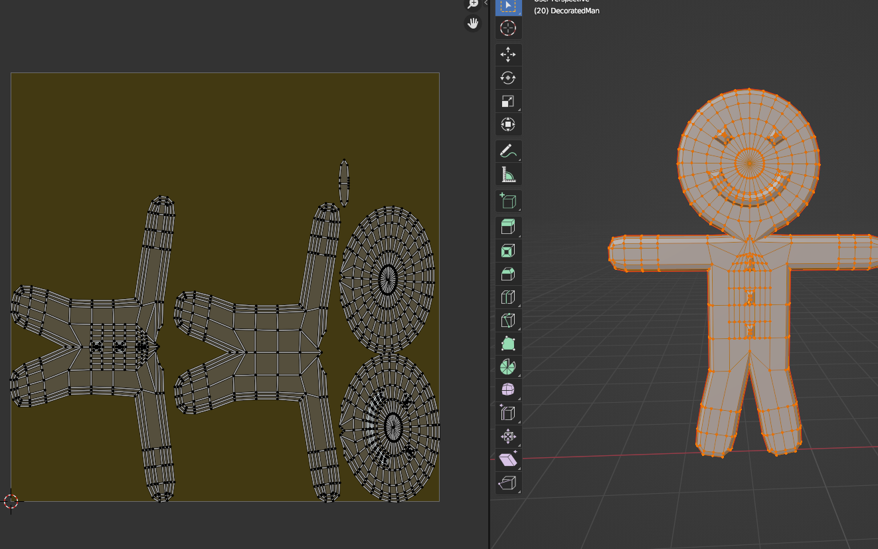
Task: Activate the Loop Cut tool
Action: click(x=508, y=297)
